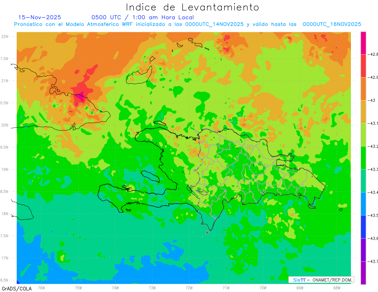This screenshot has height=292, width=378.
Task: Click the magenta swatch atop the color scale
Action: click(x=363, y=43)
